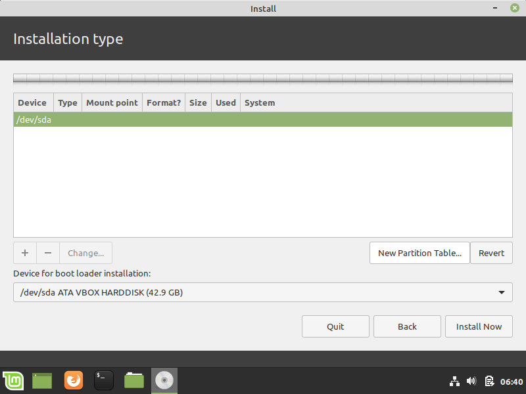The height and width of the screenshot is (394, 526).
Task: Click Install Now button
Action: [x=479, y=326]
